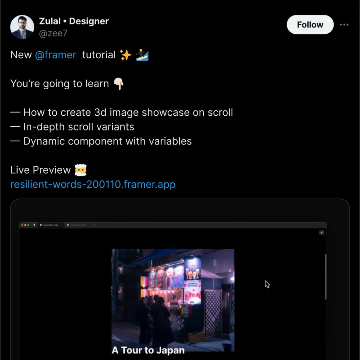Click the "You're going to learn" text

[60, 84]
